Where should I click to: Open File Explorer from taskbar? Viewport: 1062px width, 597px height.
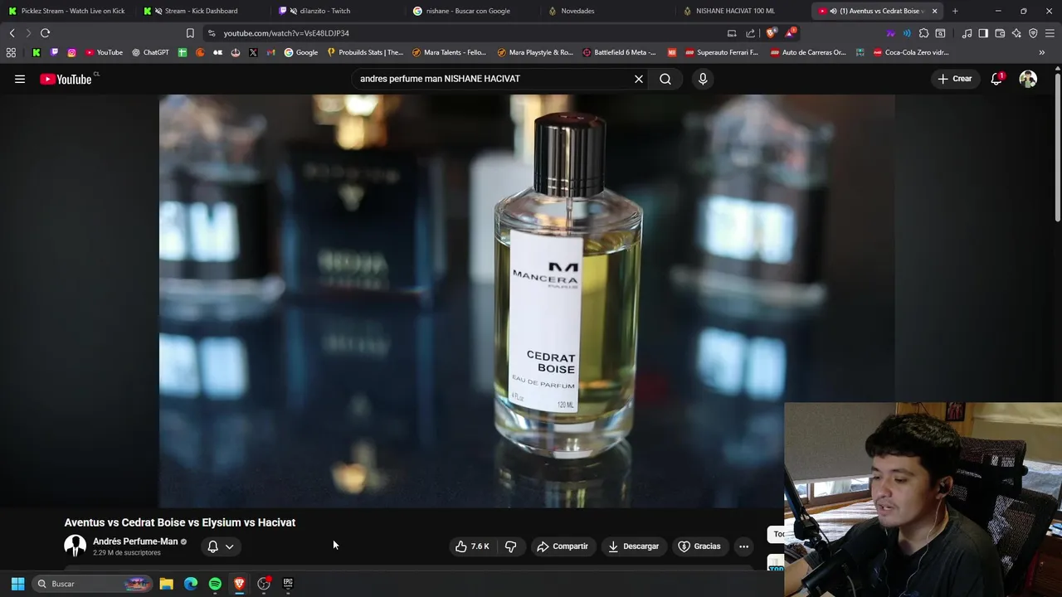click(166, 584)
